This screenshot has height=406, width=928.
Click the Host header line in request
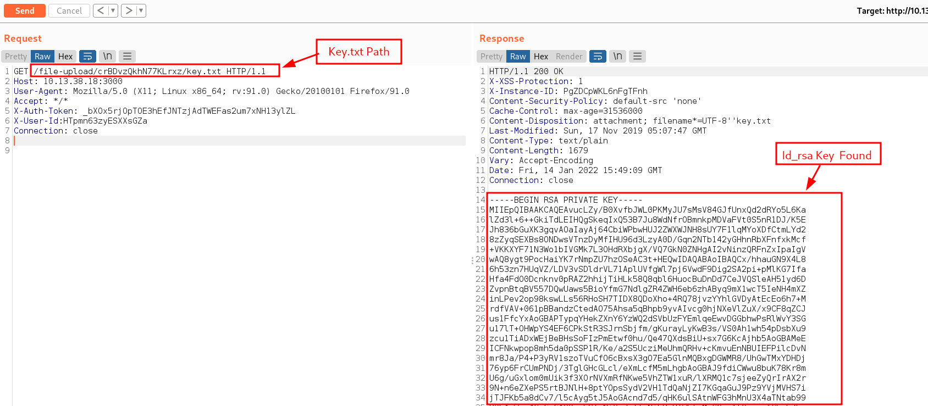68,81
